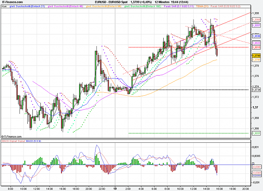Click the green 1,3651 level tag at bottom
The width and height of the screenshot is (263, 191).
(256, 133)
